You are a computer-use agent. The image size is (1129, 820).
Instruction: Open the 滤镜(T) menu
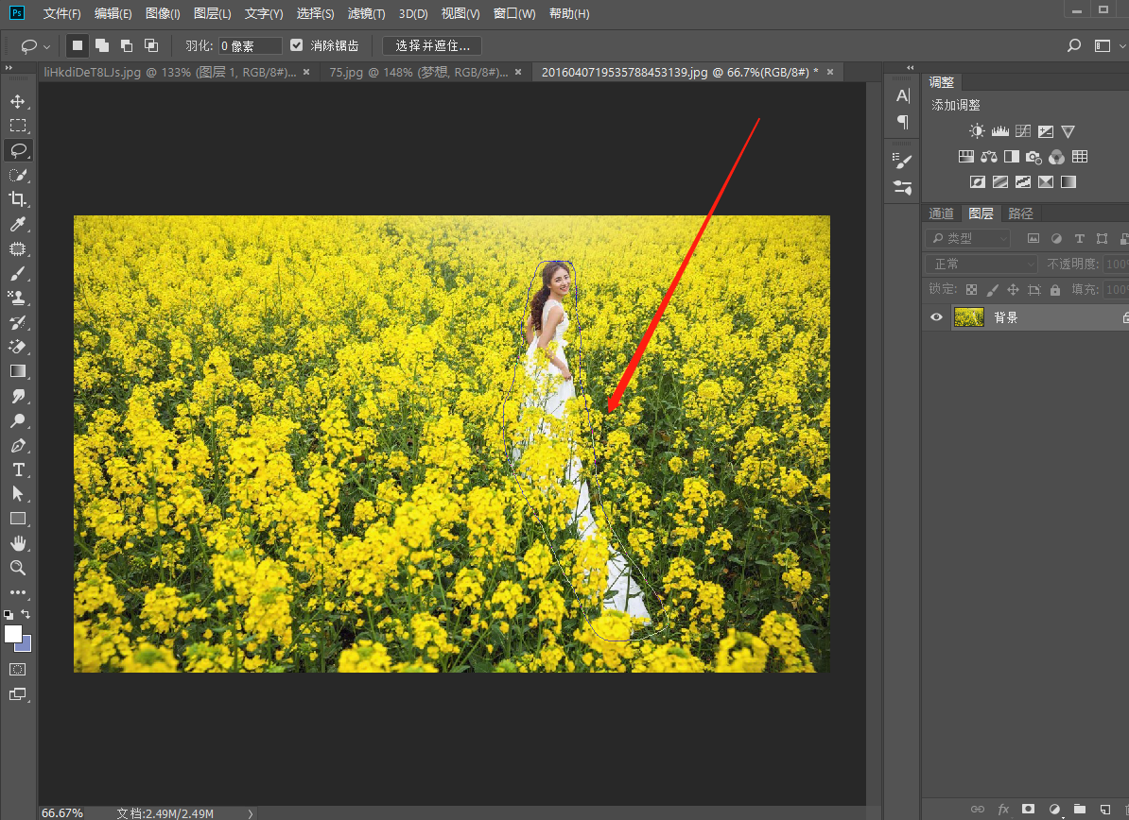tap(366, 14)
